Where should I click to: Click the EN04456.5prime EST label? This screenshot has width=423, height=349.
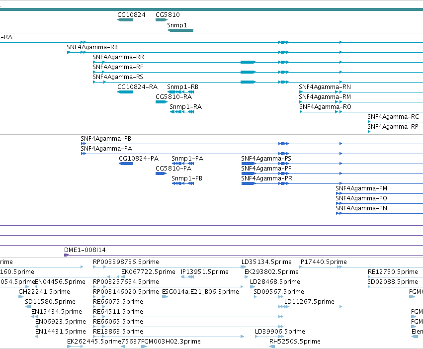tap(60, 282)
